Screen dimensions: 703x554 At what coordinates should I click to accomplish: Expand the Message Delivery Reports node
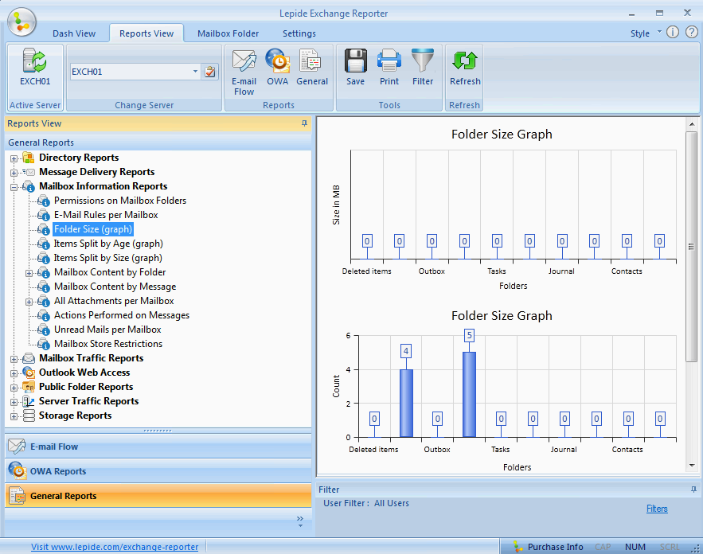tap(14, 173)
